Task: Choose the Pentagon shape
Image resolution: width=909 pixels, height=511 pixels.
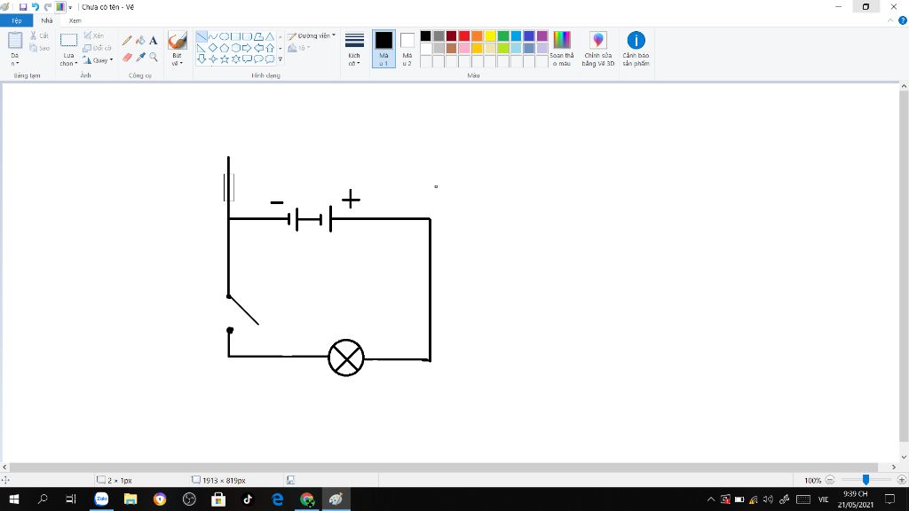Action: (x=225, y=48)
